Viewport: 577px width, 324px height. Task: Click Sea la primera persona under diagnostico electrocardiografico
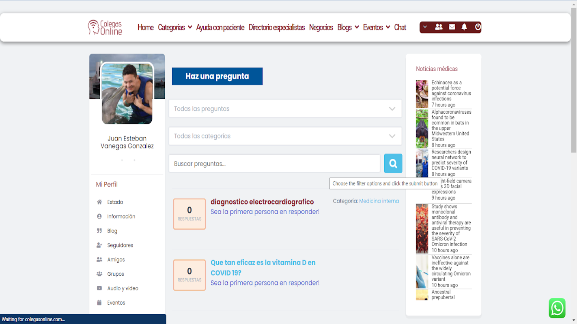pyautogui.click(x=265, y=212)
